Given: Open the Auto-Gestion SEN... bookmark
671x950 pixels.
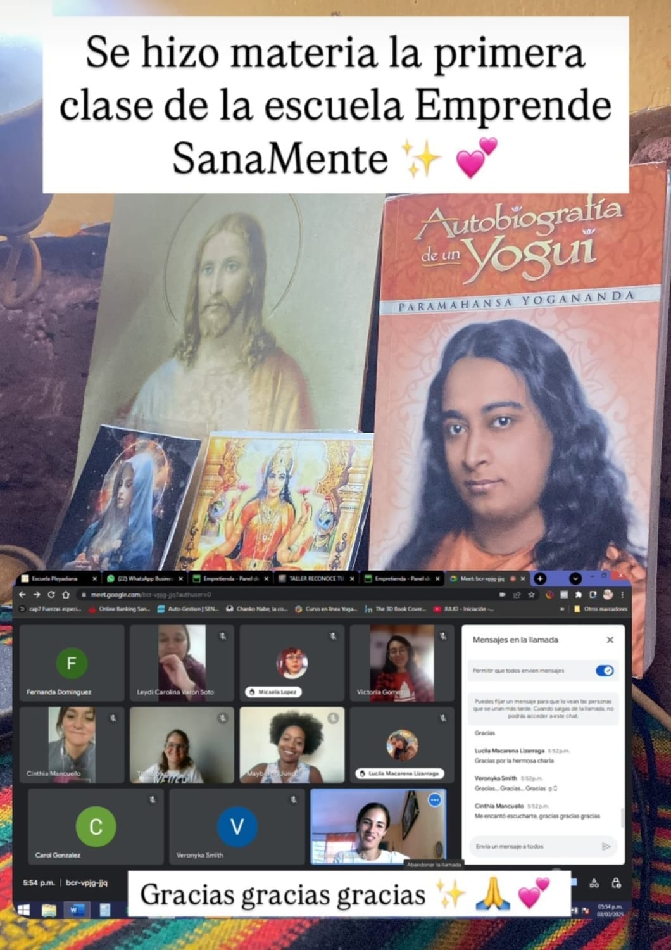Looking at the screenshot, I should point(188,609).
